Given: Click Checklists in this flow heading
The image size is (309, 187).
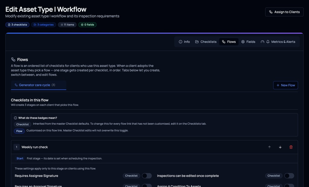Looking at the screenshot, I should click(x=30, y=100).
